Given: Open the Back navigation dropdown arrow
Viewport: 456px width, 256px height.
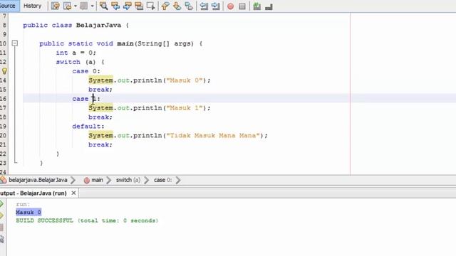Looking at the screenshot, I should pyautogui.click(x=76, y=6).
